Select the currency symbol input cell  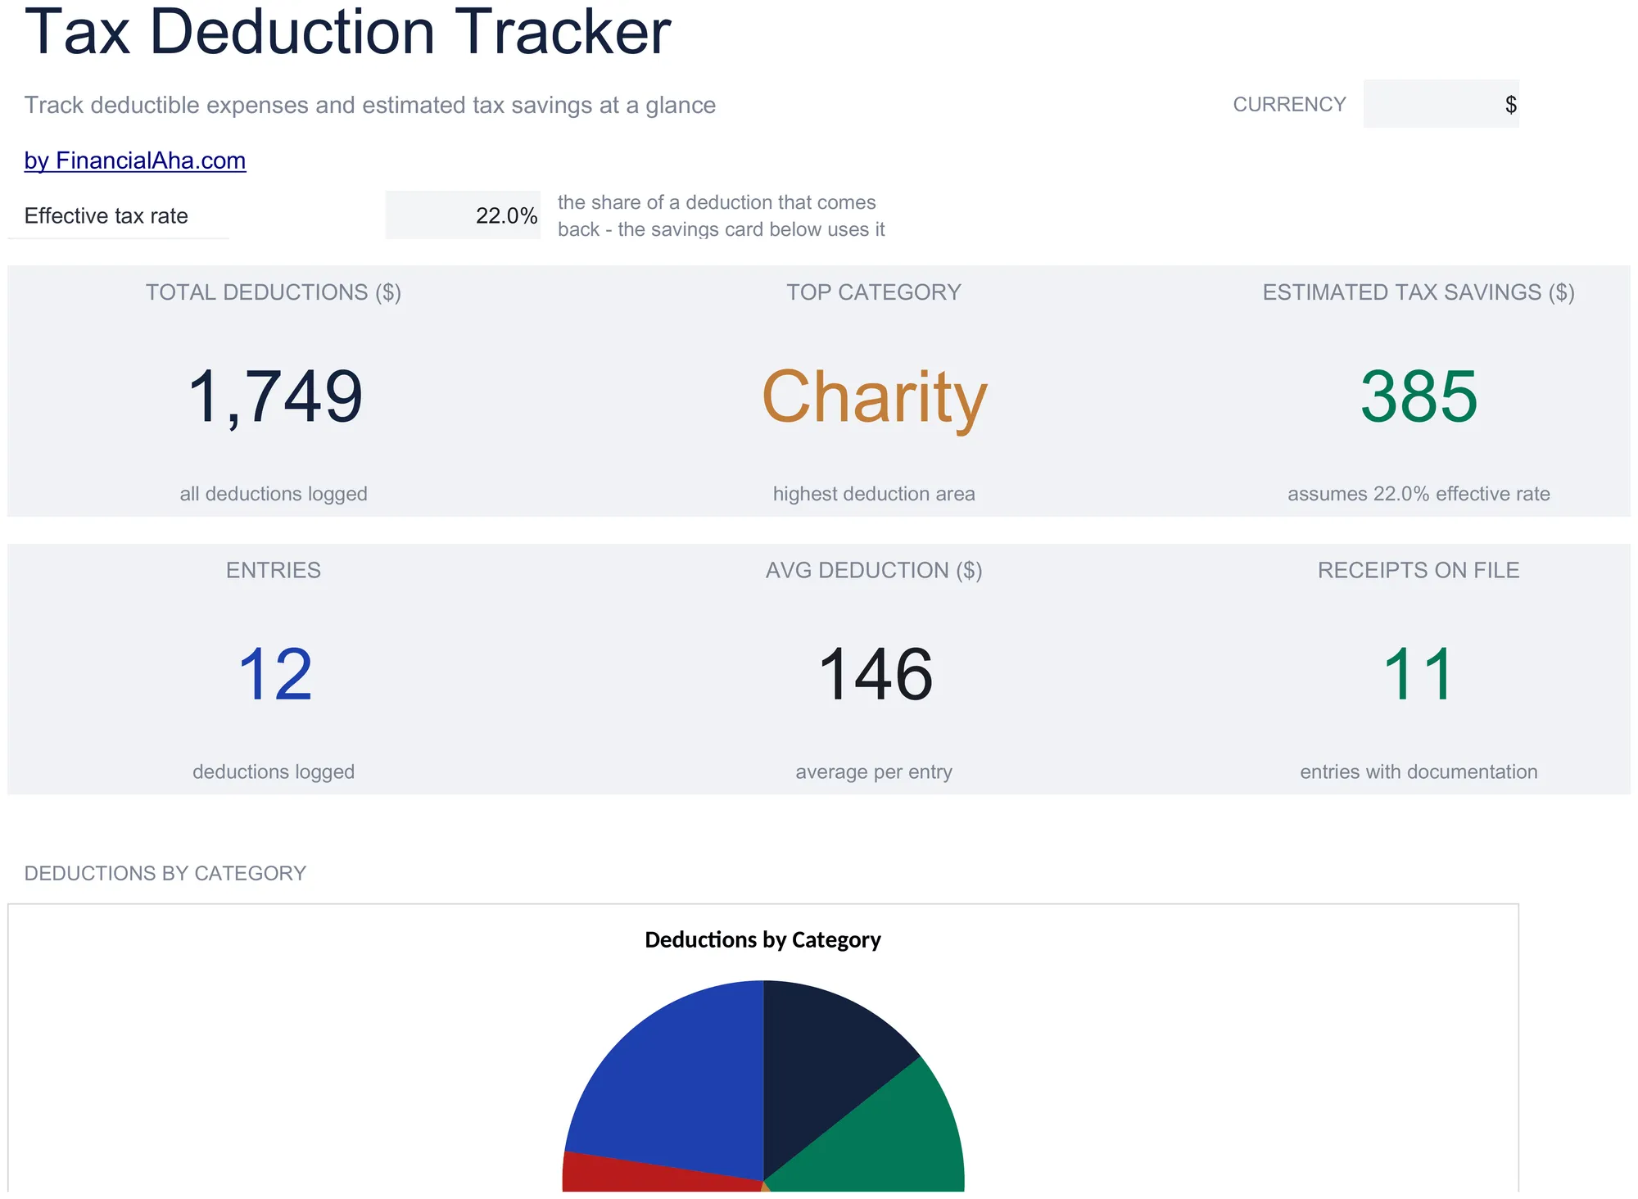[1441, 104]
